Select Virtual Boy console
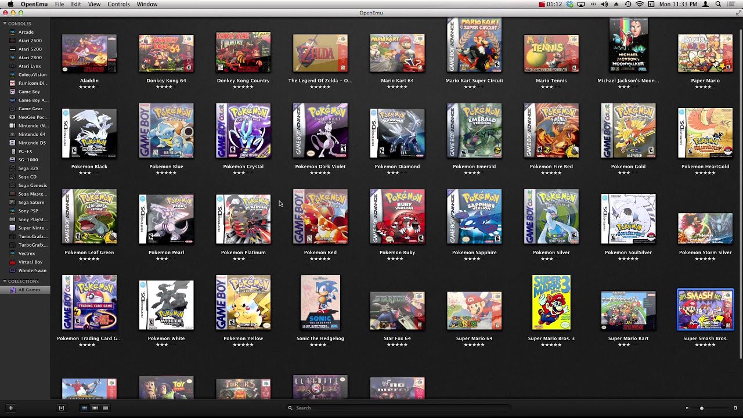This screenshot has width=743, height=418. pos(25,262)
